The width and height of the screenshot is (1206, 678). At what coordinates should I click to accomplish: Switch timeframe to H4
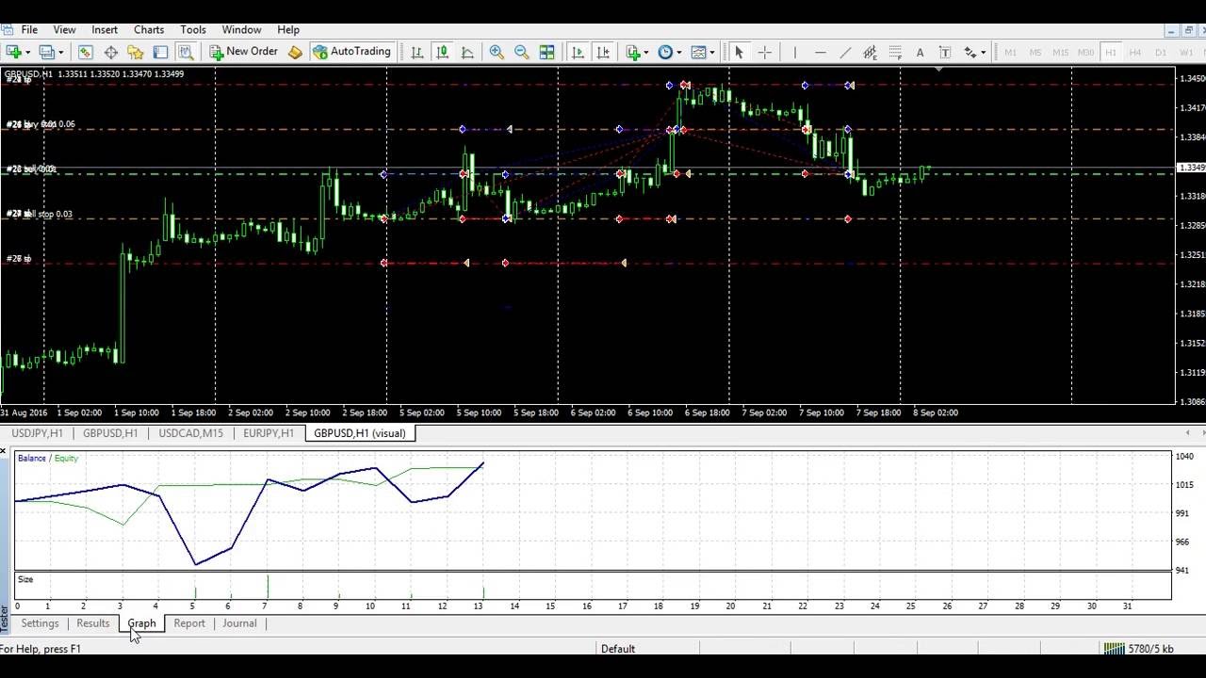point(1135,52)
